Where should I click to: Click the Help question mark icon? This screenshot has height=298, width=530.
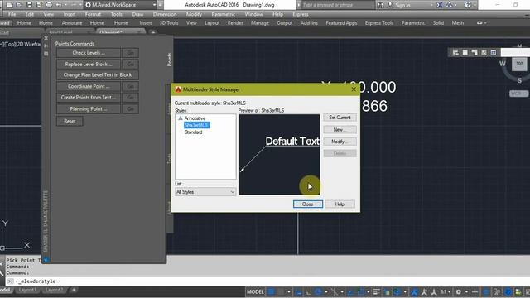click(x=468, y=5)
